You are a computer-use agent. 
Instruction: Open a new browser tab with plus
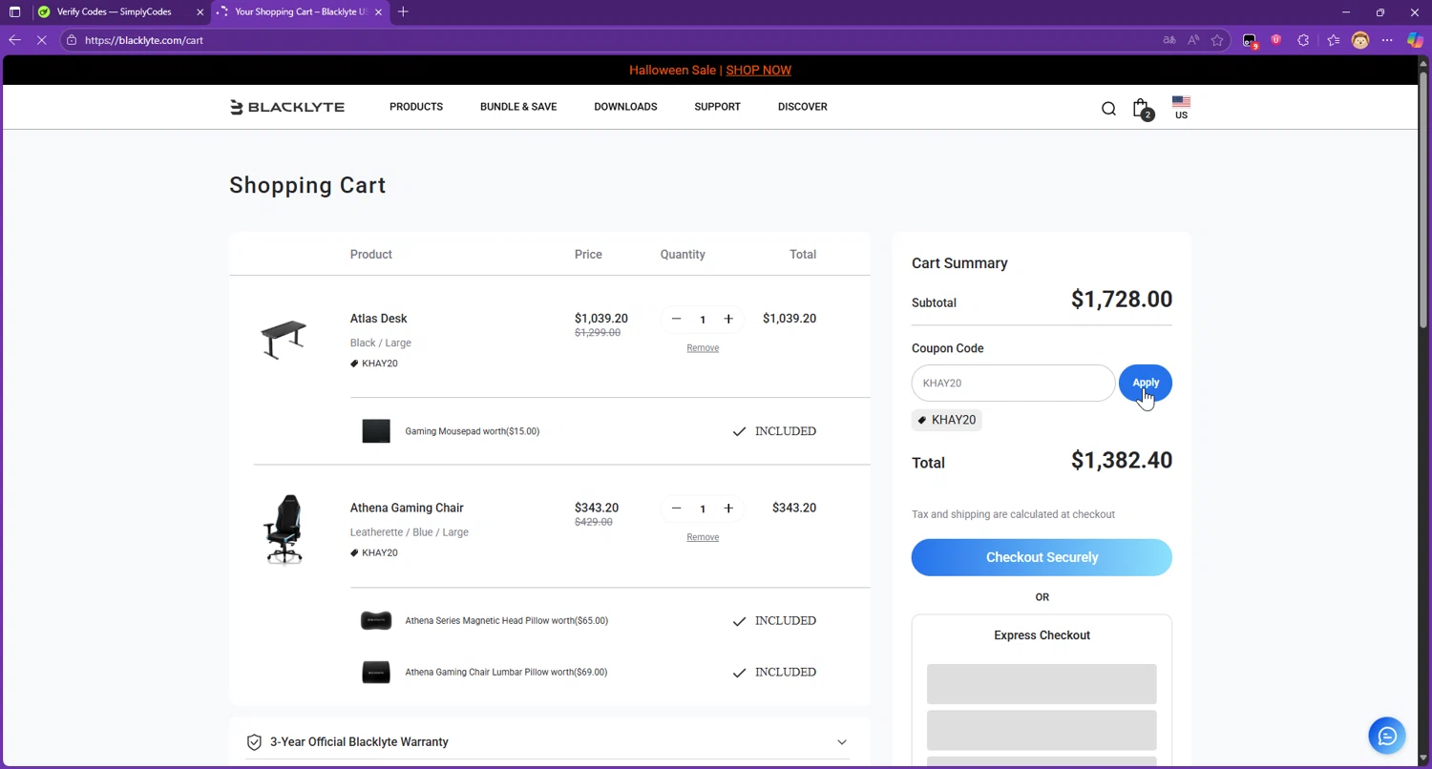(x=403, y=12)
